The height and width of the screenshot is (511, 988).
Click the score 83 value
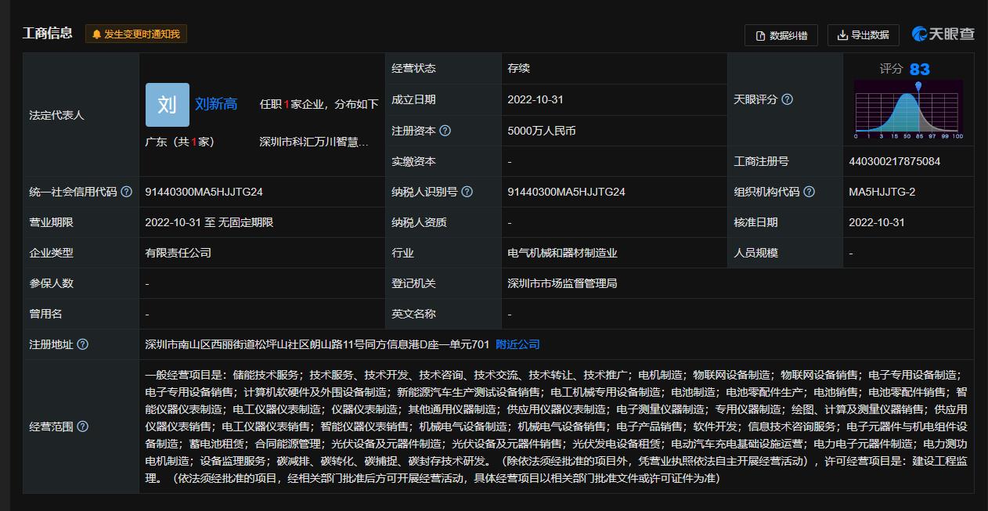(919, 69)
